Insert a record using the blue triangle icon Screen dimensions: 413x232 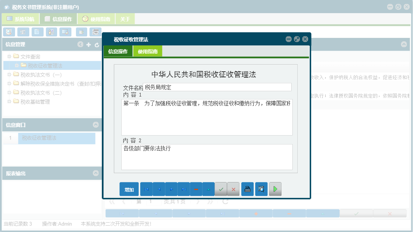point(208,189)
